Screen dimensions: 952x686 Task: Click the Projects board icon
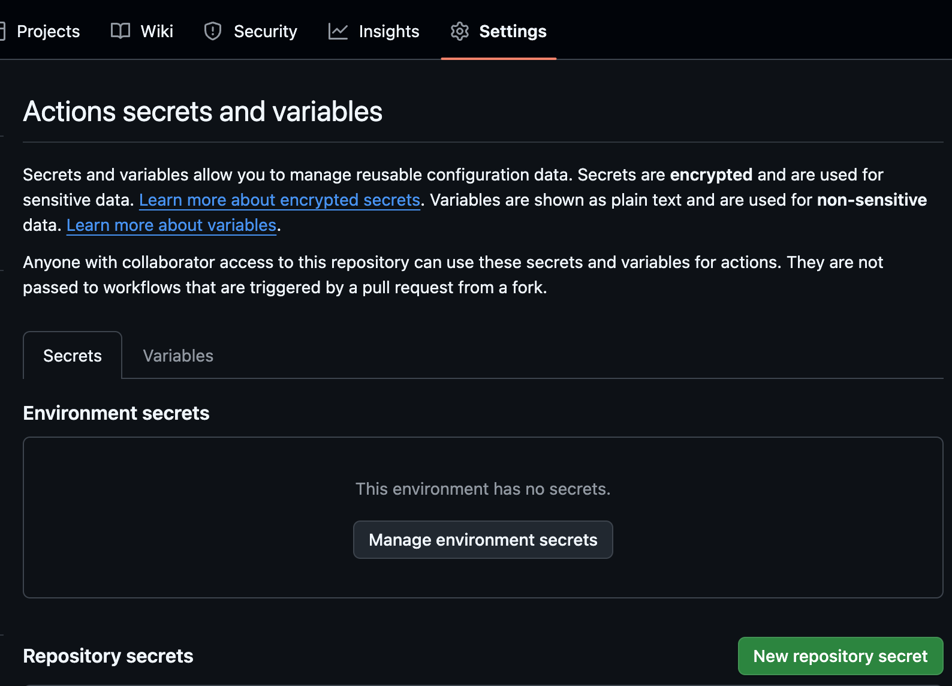[x=2, y=31]
